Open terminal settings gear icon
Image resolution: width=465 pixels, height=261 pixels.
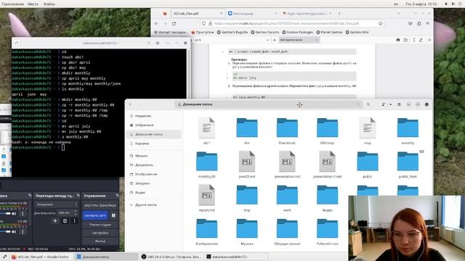[x=185, y=43]
